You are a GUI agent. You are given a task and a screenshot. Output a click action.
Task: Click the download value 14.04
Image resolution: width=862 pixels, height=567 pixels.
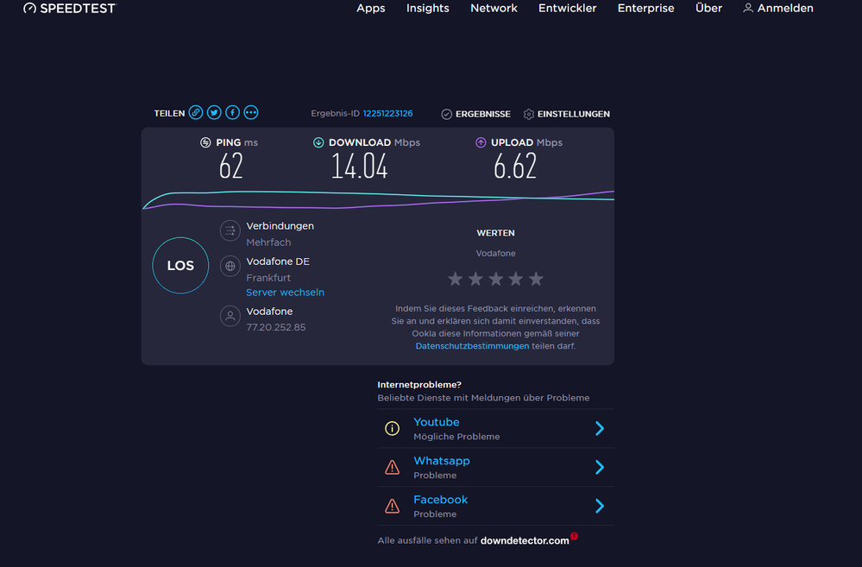pos(360,166)
